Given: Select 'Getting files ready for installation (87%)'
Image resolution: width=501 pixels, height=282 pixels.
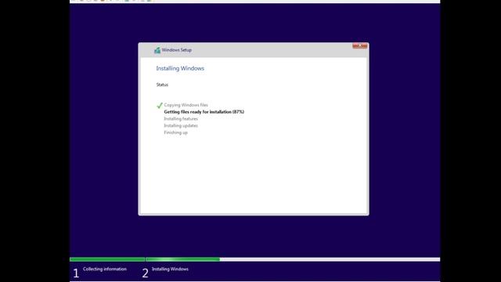Looking at the screenshot, I should (204, 112).
